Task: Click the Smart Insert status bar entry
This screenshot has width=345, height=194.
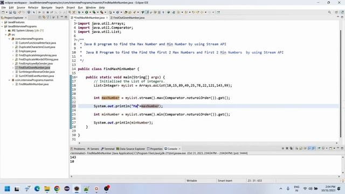Action: coord(225,181)
